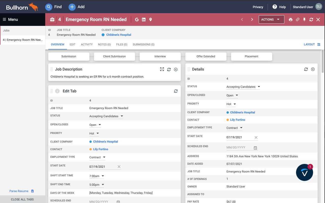This screenshot has width=325, height=203.
Task: Open the Files (0) tab
Action: pyautogui.click(x=122, y=44)
